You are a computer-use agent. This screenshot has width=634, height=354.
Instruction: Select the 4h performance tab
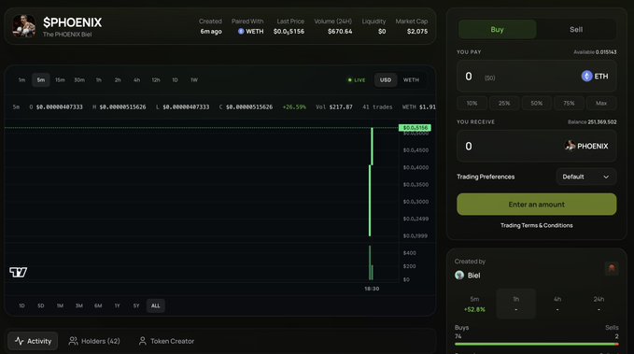557,304
